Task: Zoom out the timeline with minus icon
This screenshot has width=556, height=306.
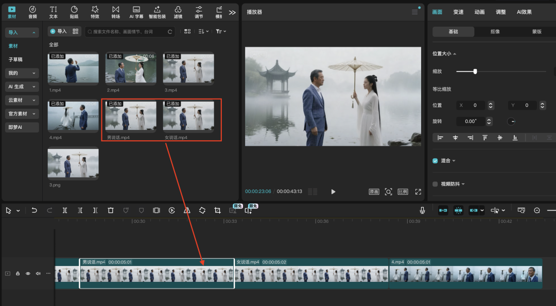Action: pos(537,211)
